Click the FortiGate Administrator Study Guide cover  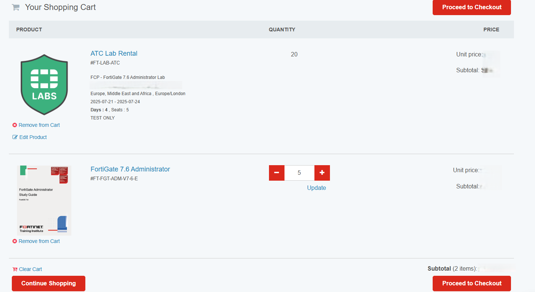click(x=44, y=200)
